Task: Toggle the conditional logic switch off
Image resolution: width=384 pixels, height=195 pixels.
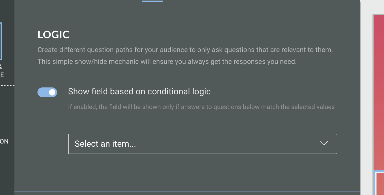Action: (x=47, y=92)
